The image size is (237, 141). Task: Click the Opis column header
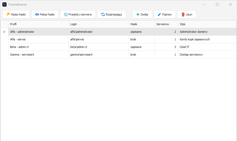pyautogui.click(x=207, y=24)
